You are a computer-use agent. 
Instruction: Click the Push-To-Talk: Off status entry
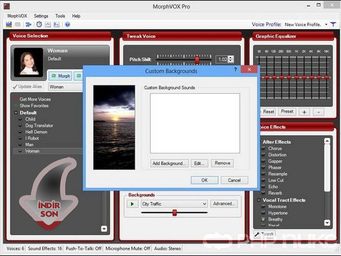tap(83, 248)
